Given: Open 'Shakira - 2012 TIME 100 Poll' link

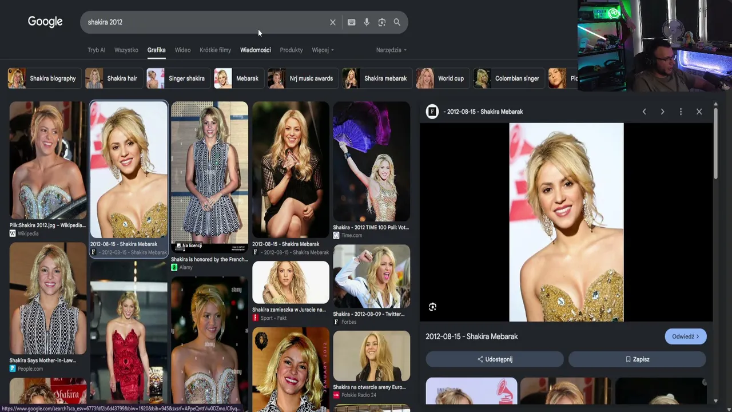Looking at the screenshot, I should (x=371, y=227).
